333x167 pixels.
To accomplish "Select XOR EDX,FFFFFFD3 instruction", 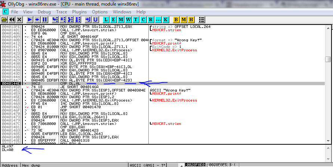I will click(x=78, y=64).
